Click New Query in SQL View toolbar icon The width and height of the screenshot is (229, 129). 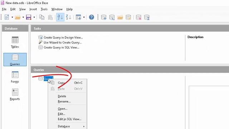point(112,17)
